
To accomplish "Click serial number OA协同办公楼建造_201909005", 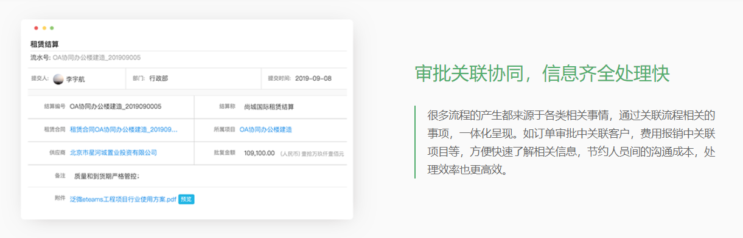I will pos(97,58).
